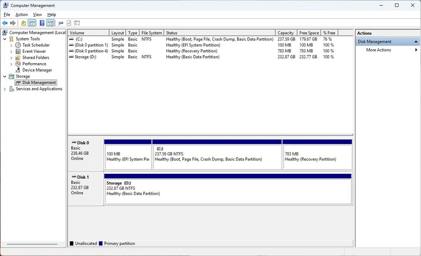Click the checkmark document toolbar icon
The width and height of the screenshot is (421, 256).
tap(69, 23)
